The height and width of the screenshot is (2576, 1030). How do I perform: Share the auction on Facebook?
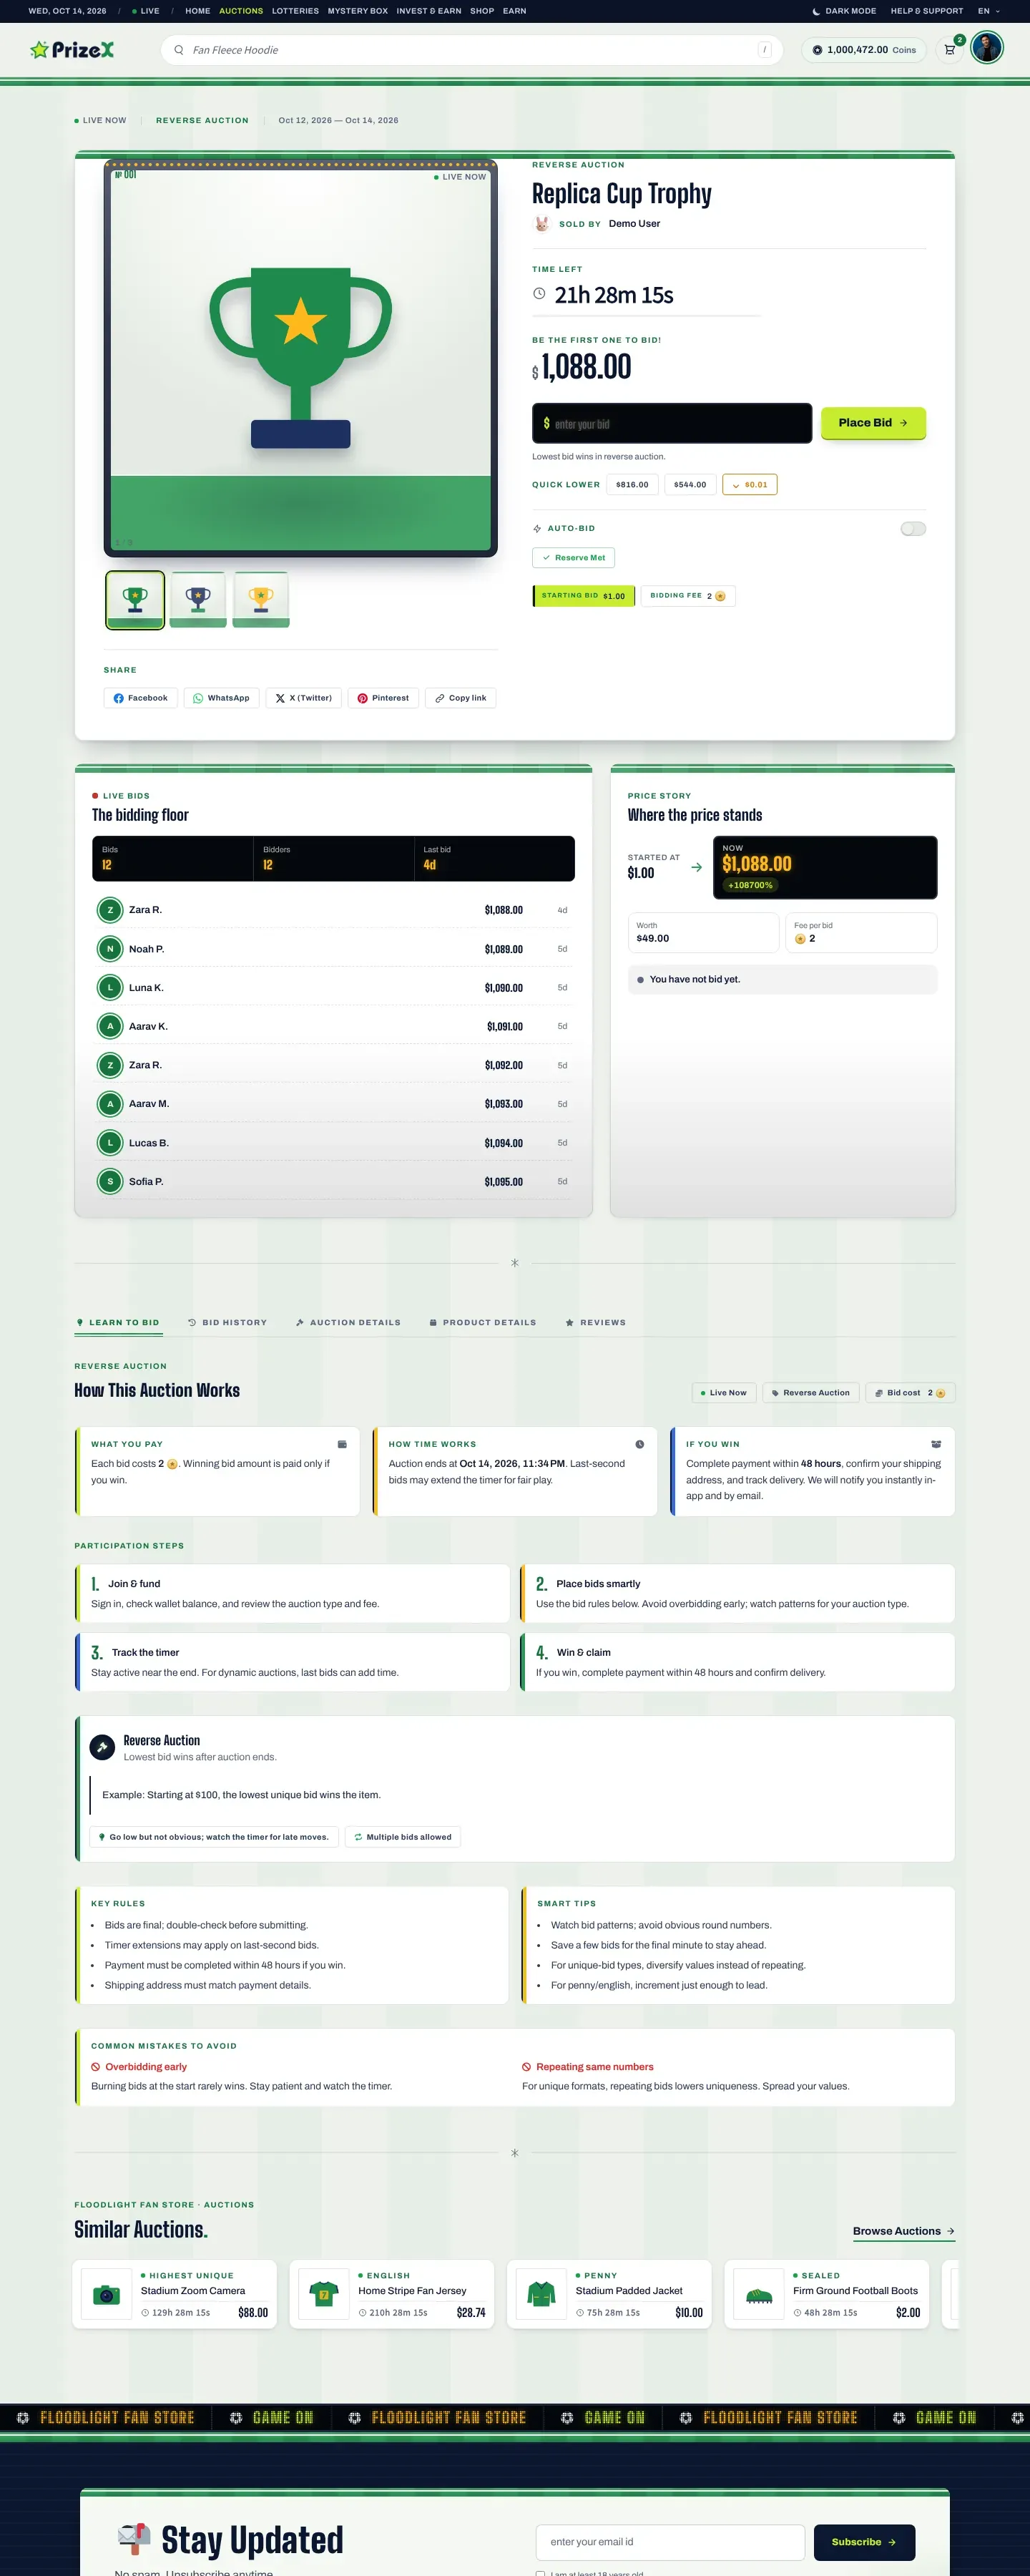pyautogui.click(x=140, y=698)
